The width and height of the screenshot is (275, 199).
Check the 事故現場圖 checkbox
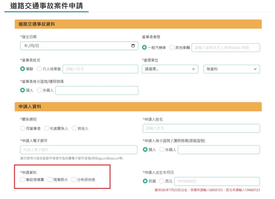tap(23, 180)
